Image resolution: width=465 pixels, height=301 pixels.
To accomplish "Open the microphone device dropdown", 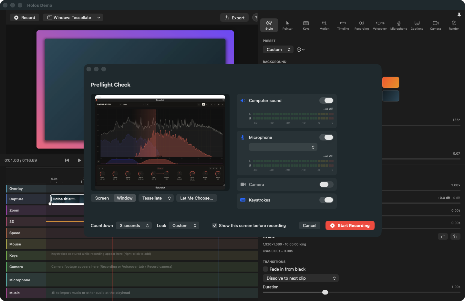I will pyautogui.click(x=283, y=147).
